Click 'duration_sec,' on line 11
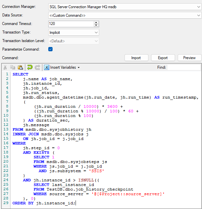Image resolution: width=202 pixels, height=209 pixels. click(x=53, y=120)
